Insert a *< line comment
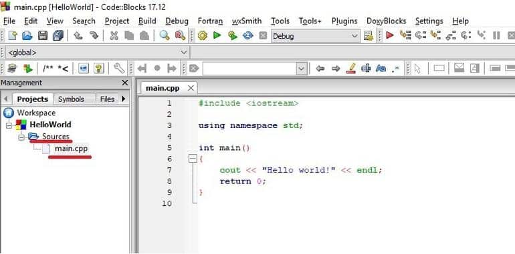 click(63, 69)
